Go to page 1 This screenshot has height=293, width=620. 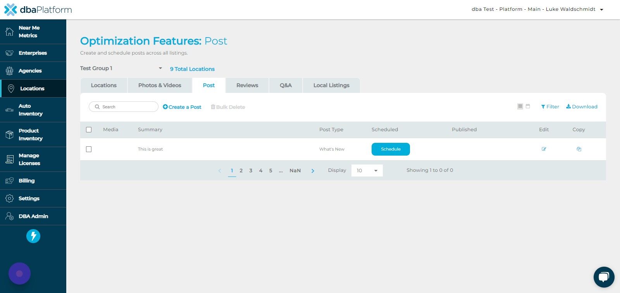point(232,171)
